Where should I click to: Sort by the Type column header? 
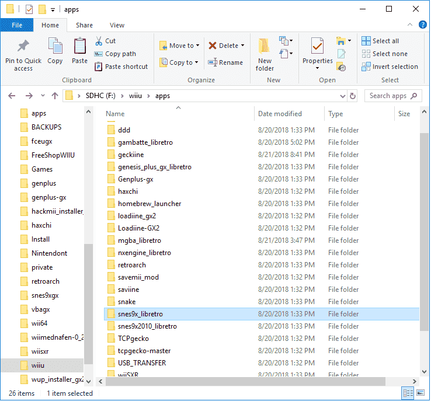coord(359,114)
